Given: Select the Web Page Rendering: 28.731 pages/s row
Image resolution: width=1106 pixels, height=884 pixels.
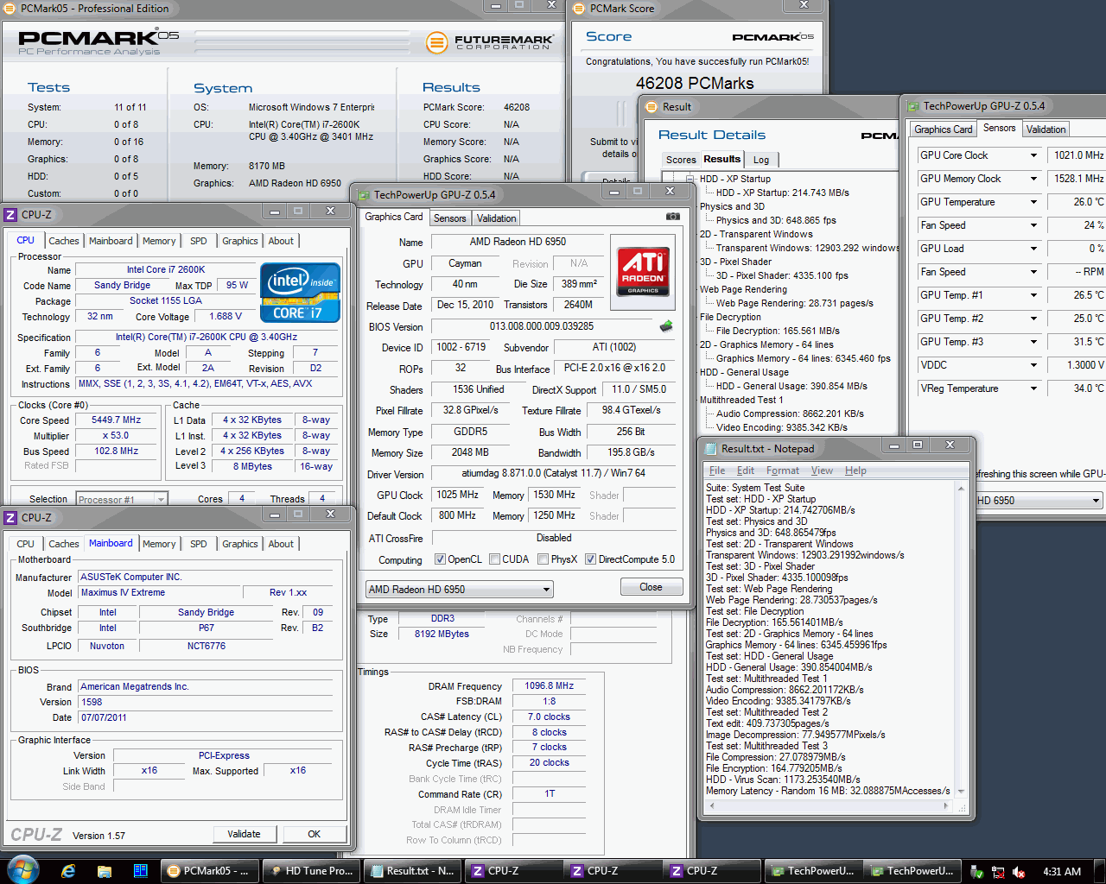Looking at the screenshot, I should click(x=794, y=303).
